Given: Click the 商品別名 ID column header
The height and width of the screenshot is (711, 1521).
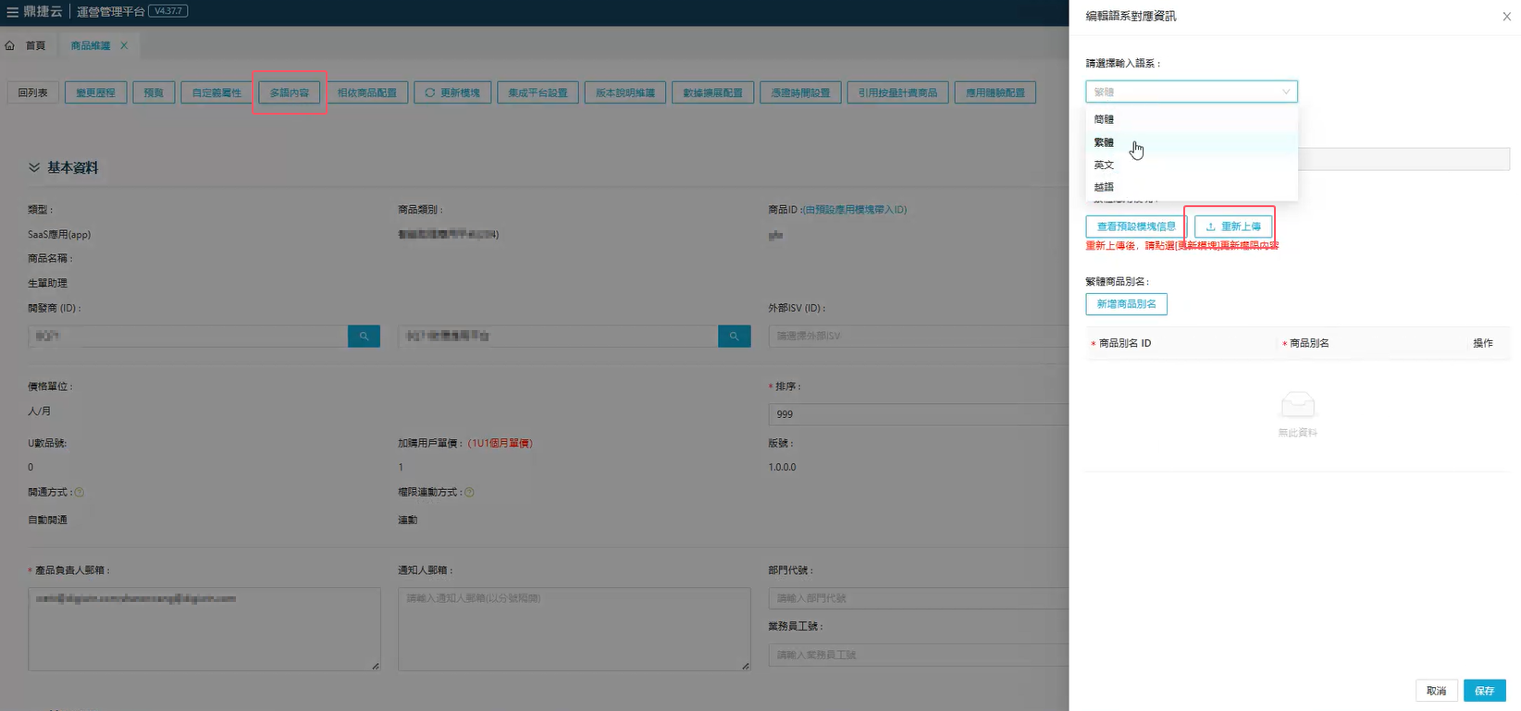Looking at the screenshot, I should click(x=1125, y=343).
